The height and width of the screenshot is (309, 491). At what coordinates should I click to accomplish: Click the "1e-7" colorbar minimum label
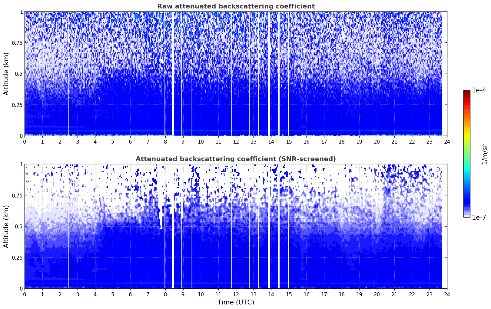pos(479,218)
